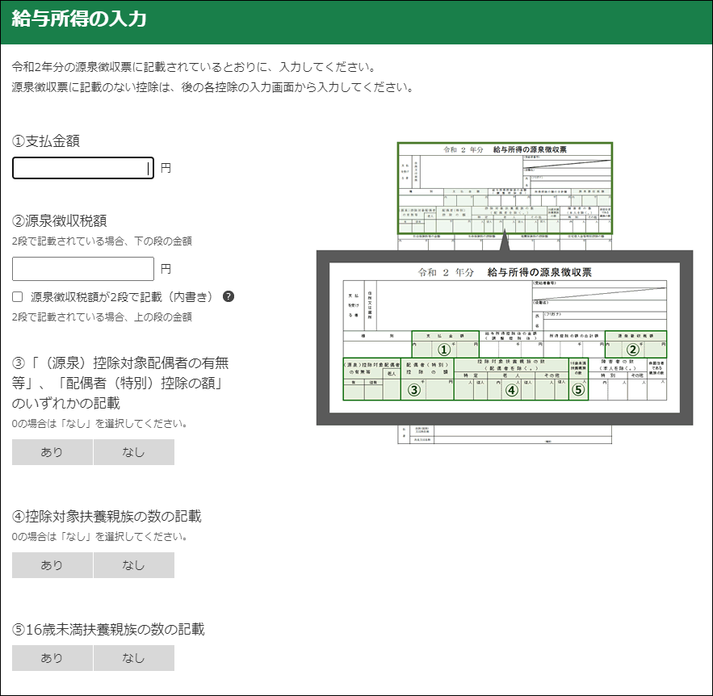The width and height of the screenshot is (713, 696).
Task: Click the 給与所得の入力 header title
Action: point(78,19)
